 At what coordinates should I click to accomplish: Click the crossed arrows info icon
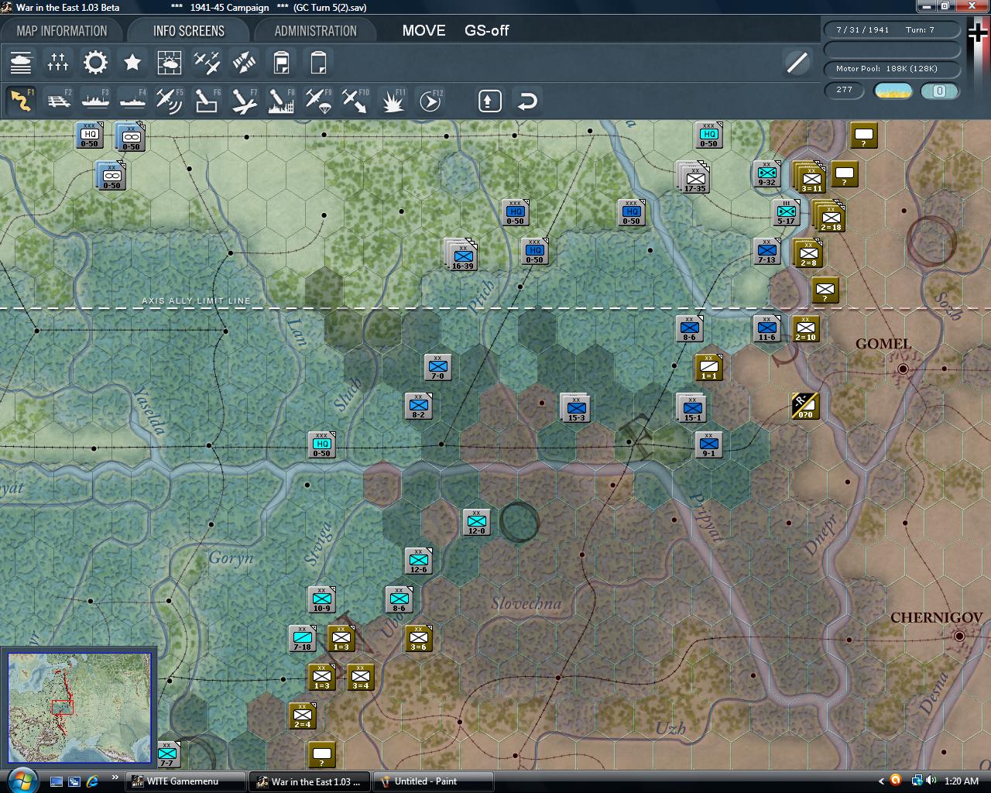[x=244, y=63]
